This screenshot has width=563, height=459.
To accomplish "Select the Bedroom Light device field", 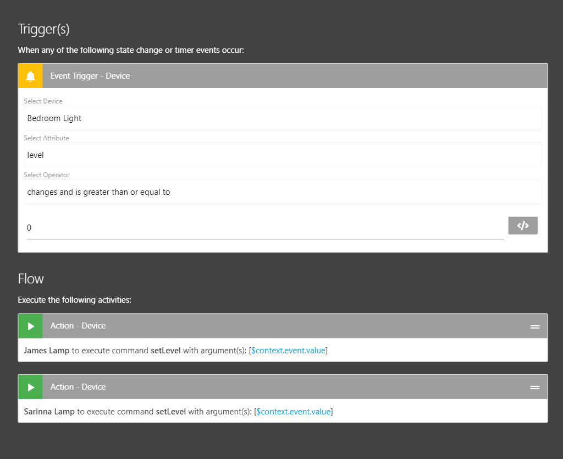I will [x=283, y=118].
